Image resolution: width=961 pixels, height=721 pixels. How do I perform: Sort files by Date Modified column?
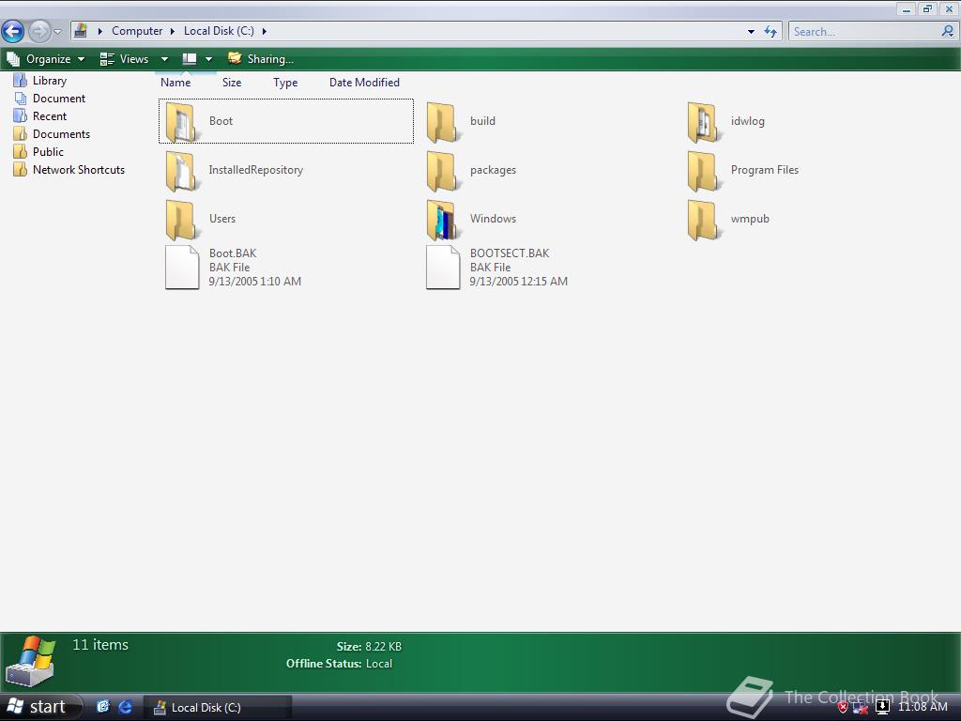(x=364, y=83)
